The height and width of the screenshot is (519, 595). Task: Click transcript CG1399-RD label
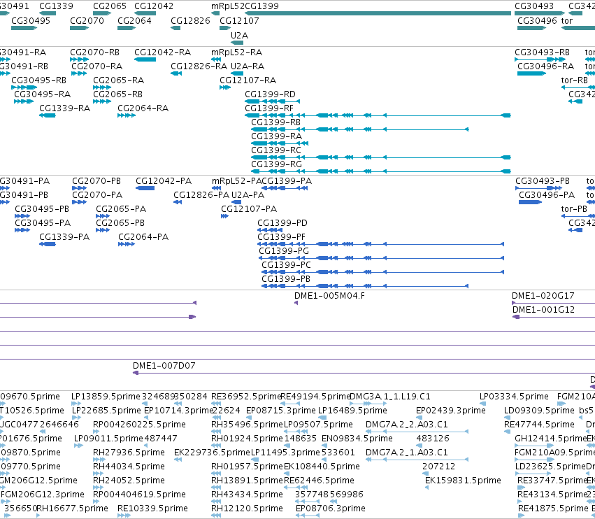270,94
